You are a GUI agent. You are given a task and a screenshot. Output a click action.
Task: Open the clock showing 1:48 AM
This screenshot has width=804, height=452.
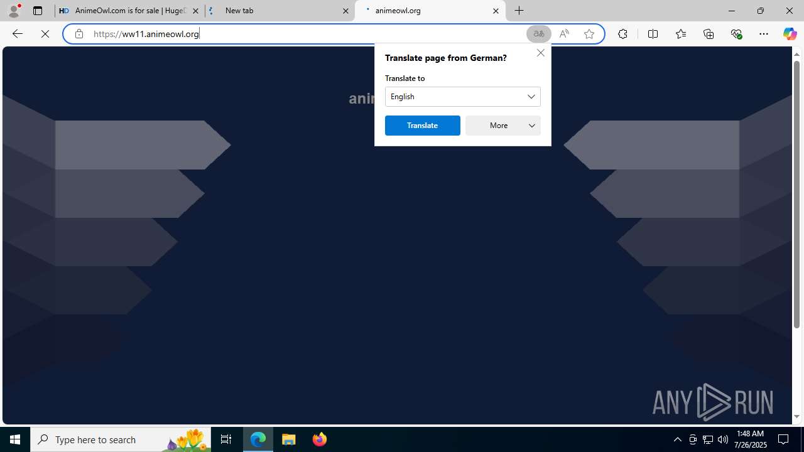click(x=750, y=439)
